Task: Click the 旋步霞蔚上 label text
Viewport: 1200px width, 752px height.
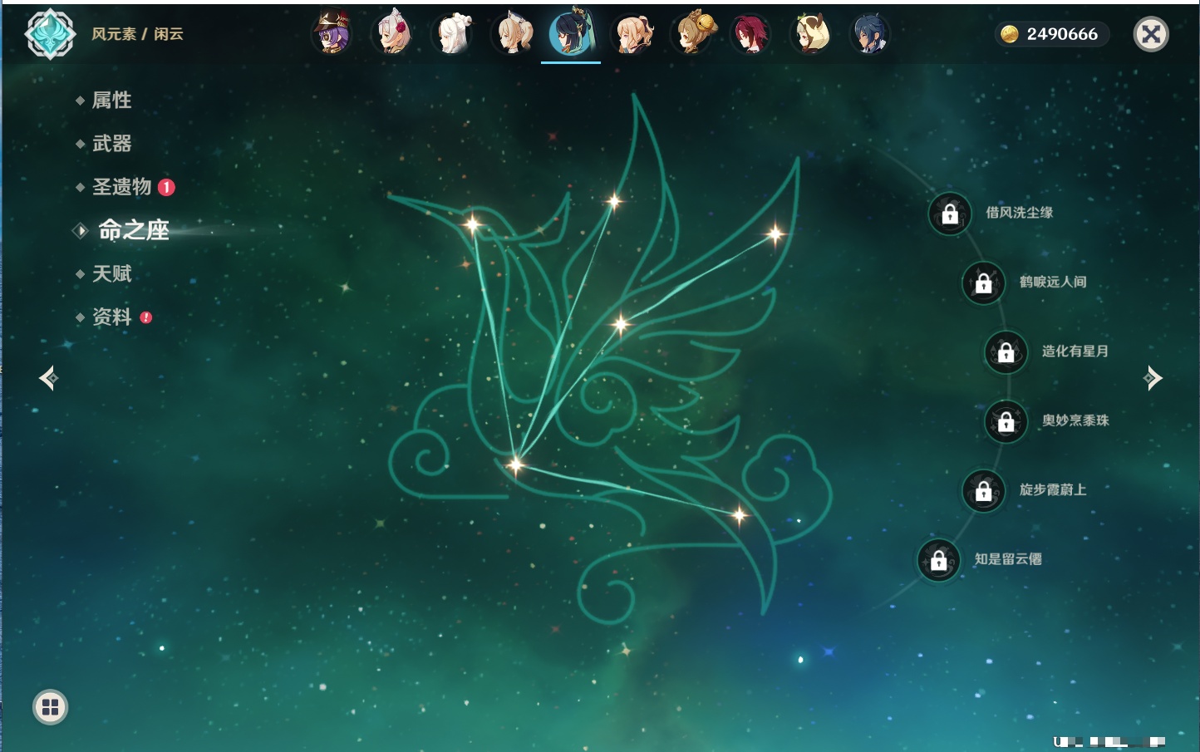Action: [x=1053, y=489]
